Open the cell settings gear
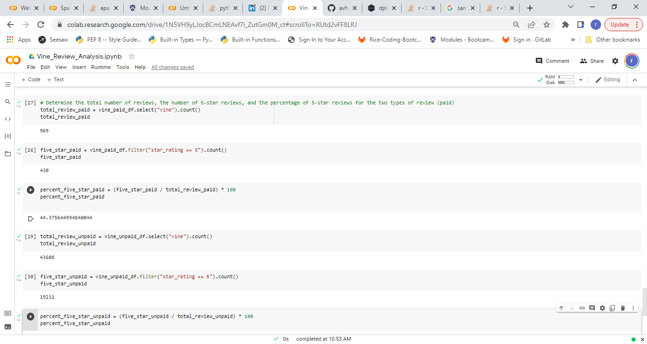This screenshot has height=344, width=647. [602, 308]
